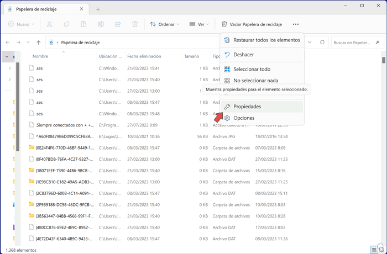Go back with the left arrow

click(8, 43)
